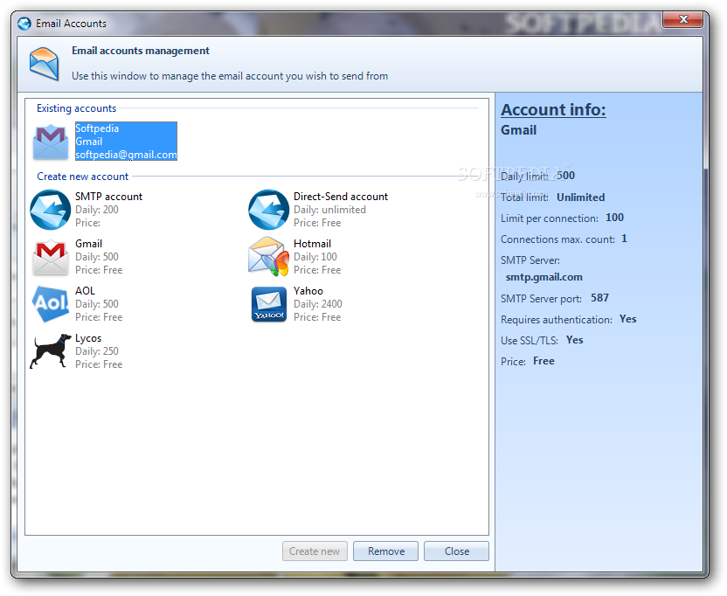Click 'Daily: 250' under Lycos
Image resolution: width=727 pixels, height=596 pixels.
pyautogui.click(x=97, y=351)
